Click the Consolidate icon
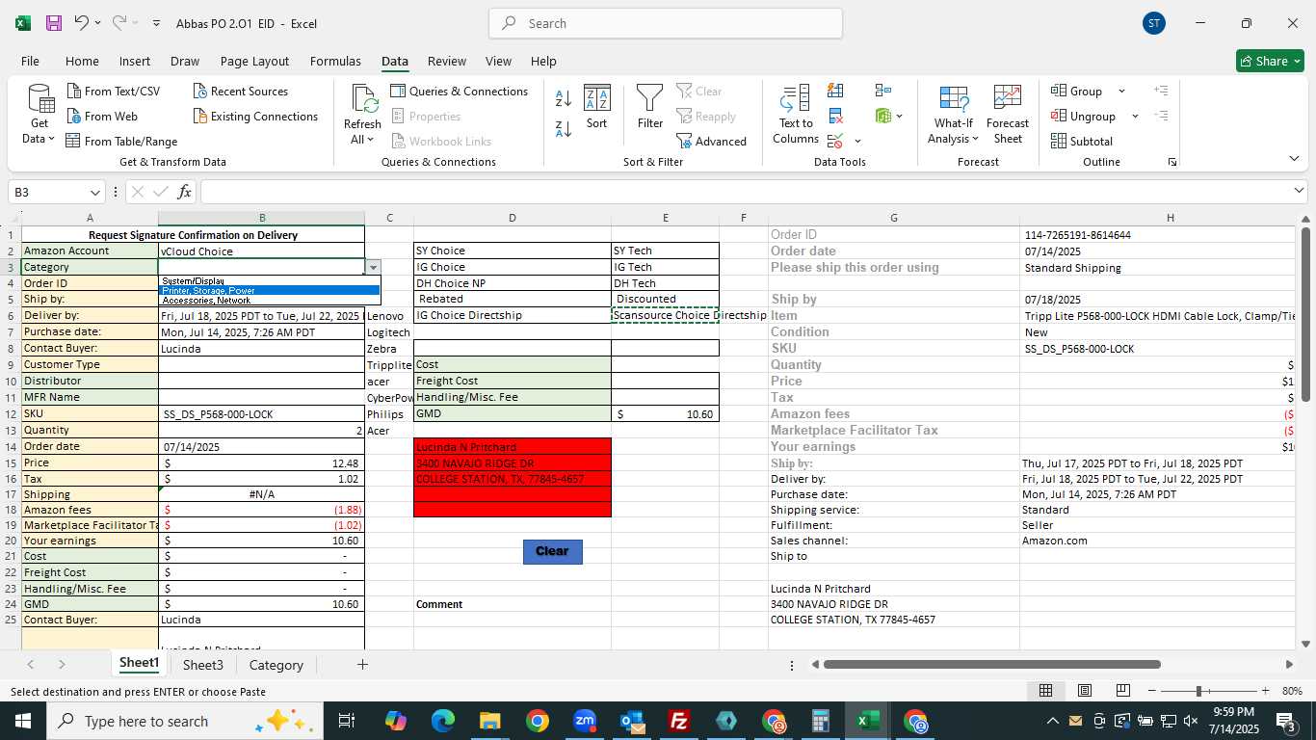Viewport: 1316px width, 740px height. [882, 91]
